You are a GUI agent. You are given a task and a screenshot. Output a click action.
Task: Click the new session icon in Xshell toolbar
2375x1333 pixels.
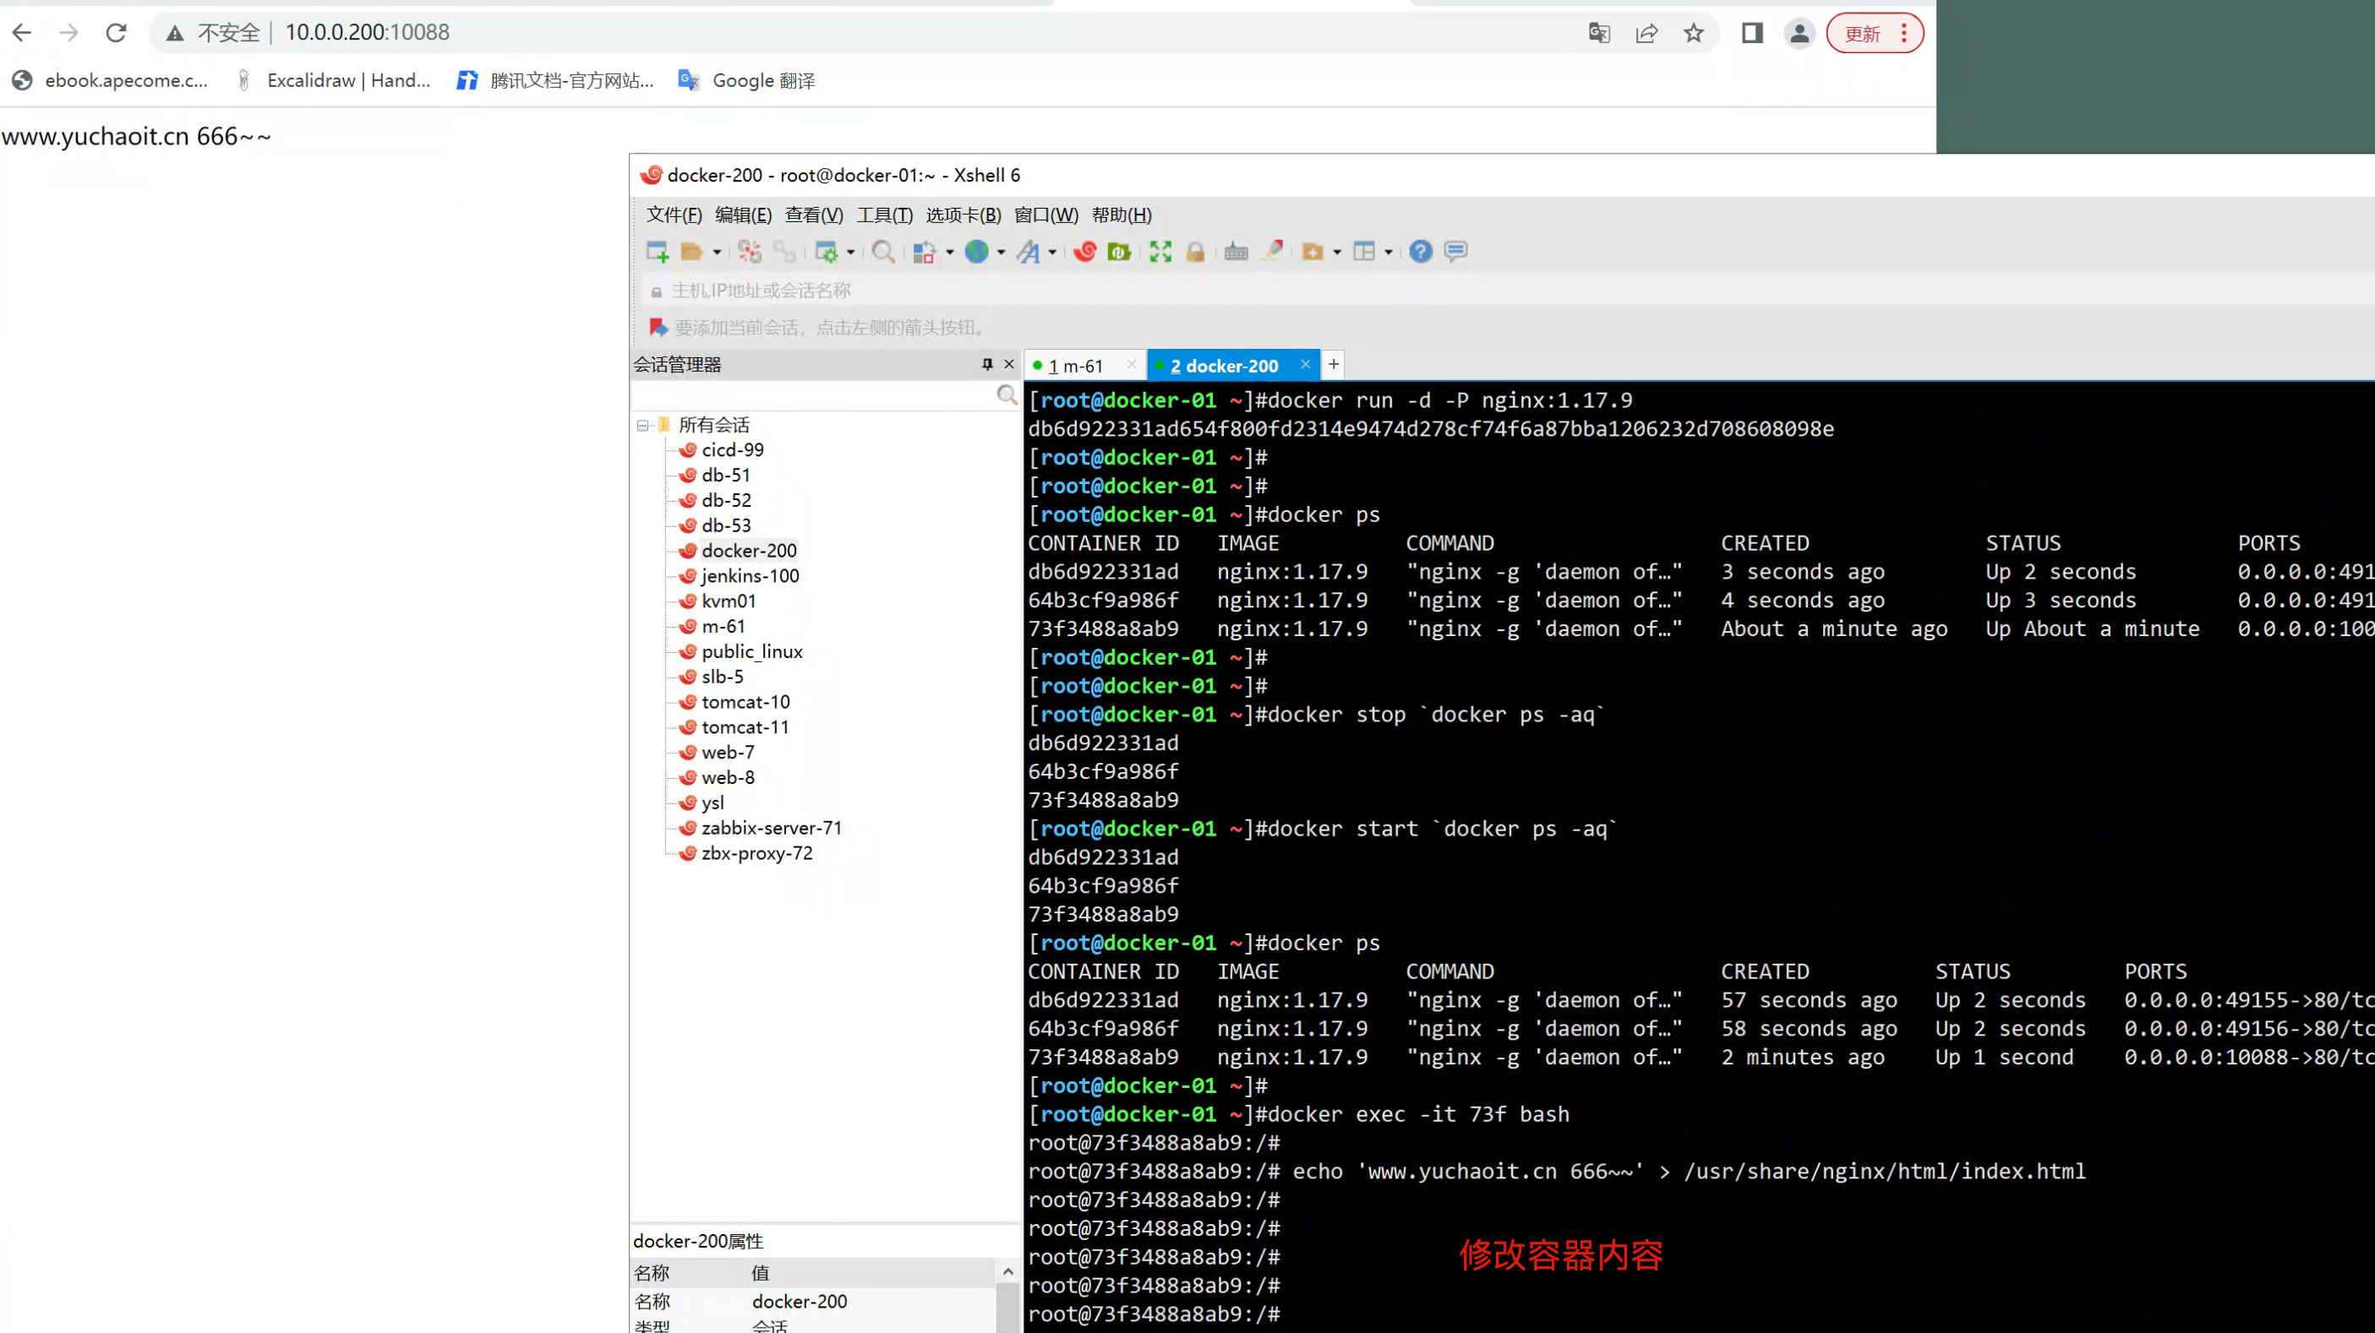(657, 252)
